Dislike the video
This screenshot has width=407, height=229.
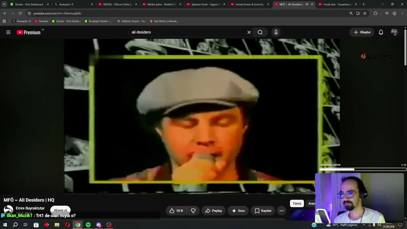click(x=193, y=211)
